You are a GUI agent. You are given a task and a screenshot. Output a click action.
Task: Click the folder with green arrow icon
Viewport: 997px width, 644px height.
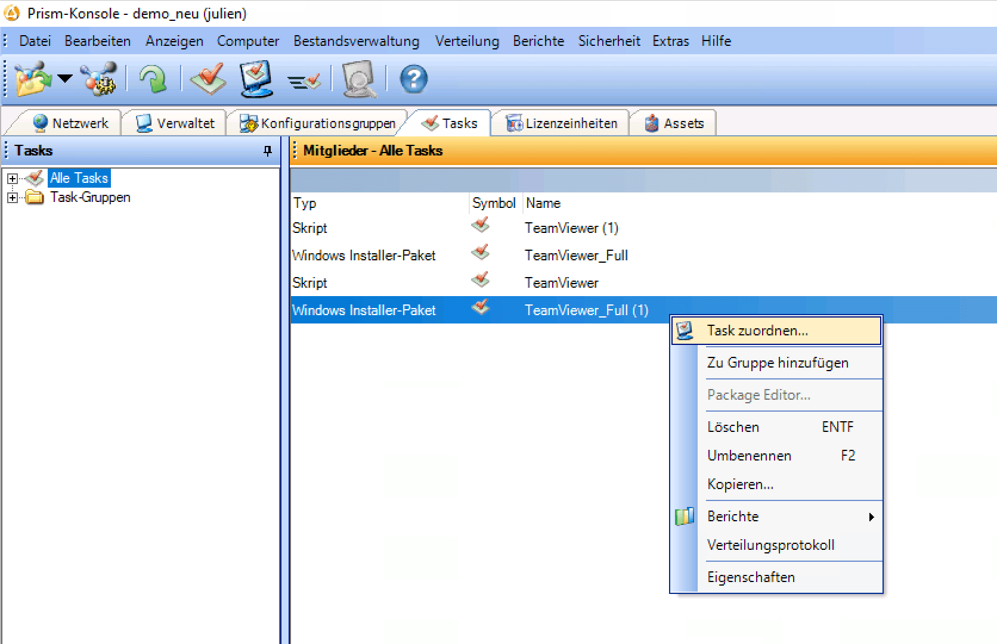pyautogui.click(x=33, y=79)
